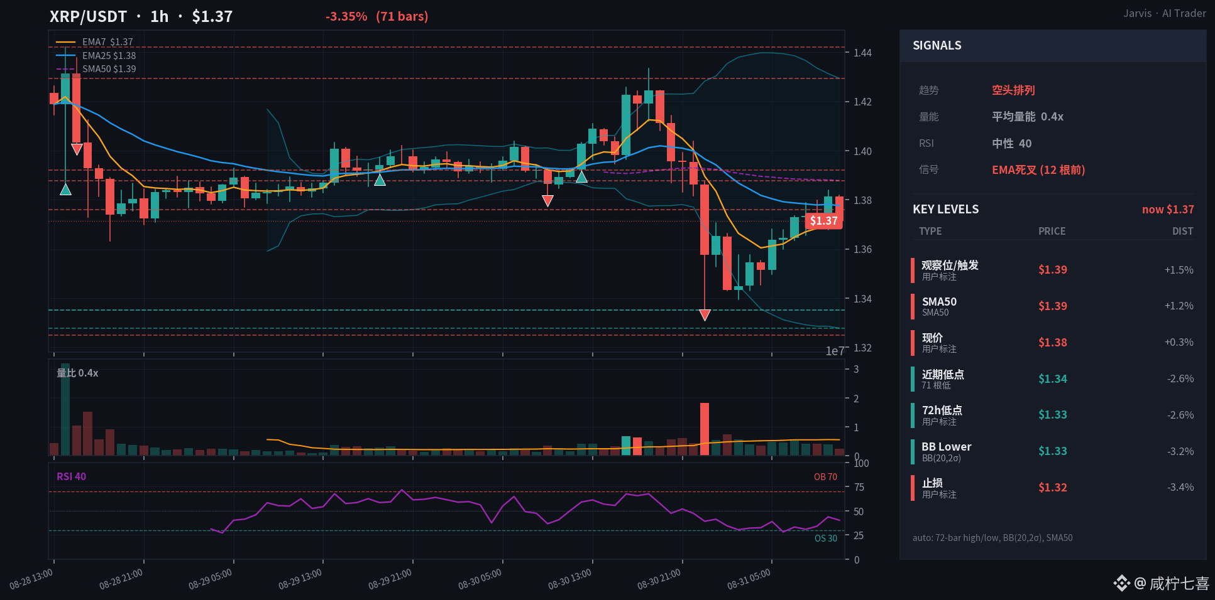
Task: Click the 1.44 price axis label
Action: 862,53
